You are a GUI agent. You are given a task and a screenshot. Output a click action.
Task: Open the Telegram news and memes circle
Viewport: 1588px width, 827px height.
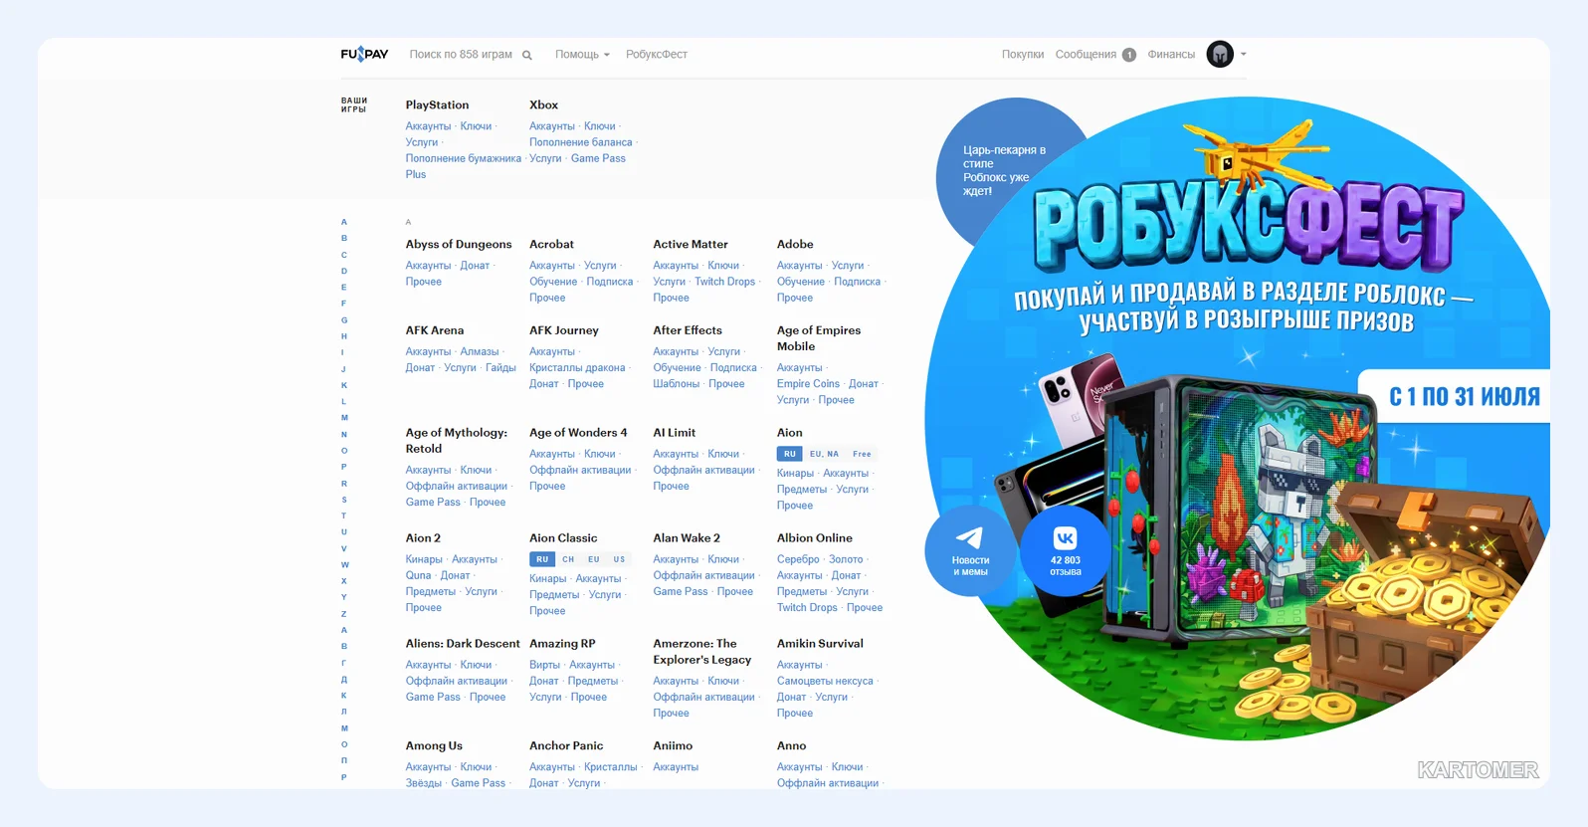click(970, 550)
